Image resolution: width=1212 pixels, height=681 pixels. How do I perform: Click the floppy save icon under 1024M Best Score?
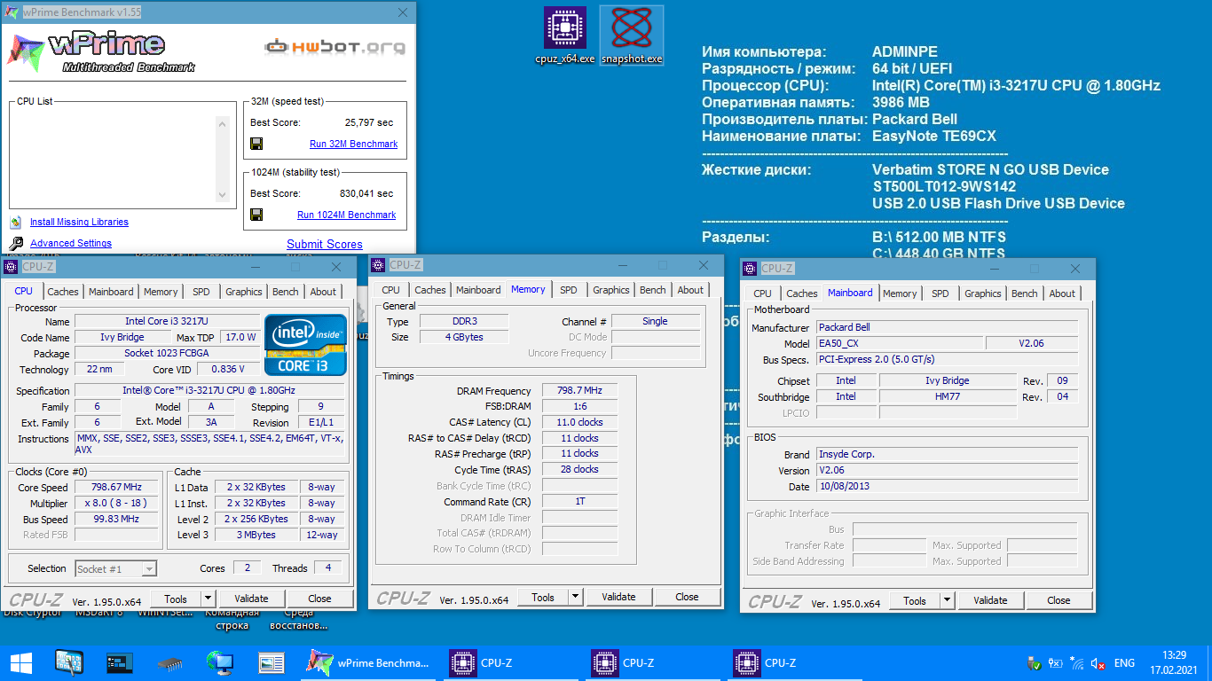click(256, 215)
